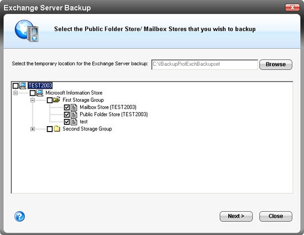The image size is (304, 235).
Task: Collapse the First Storage Group node
Action: (x=33, y=100)
